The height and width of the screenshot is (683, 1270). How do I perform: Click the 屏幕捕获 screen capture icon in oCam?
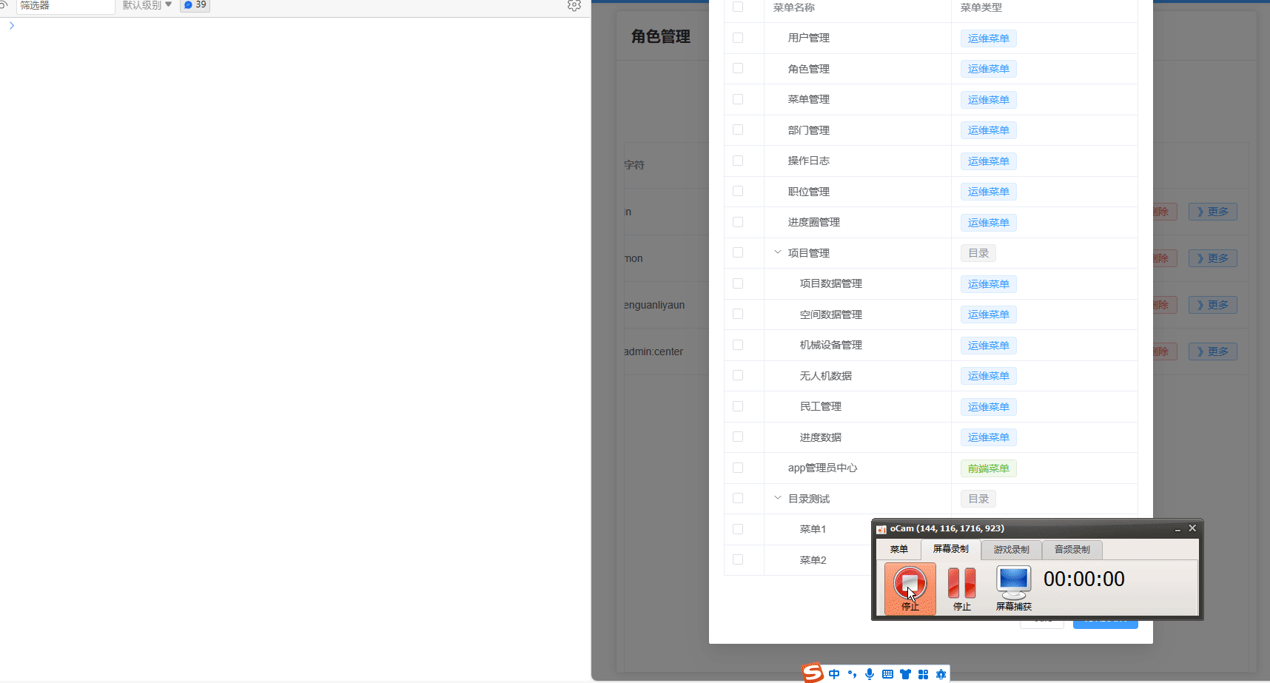pyautogui.click(x=1012, y=582)
